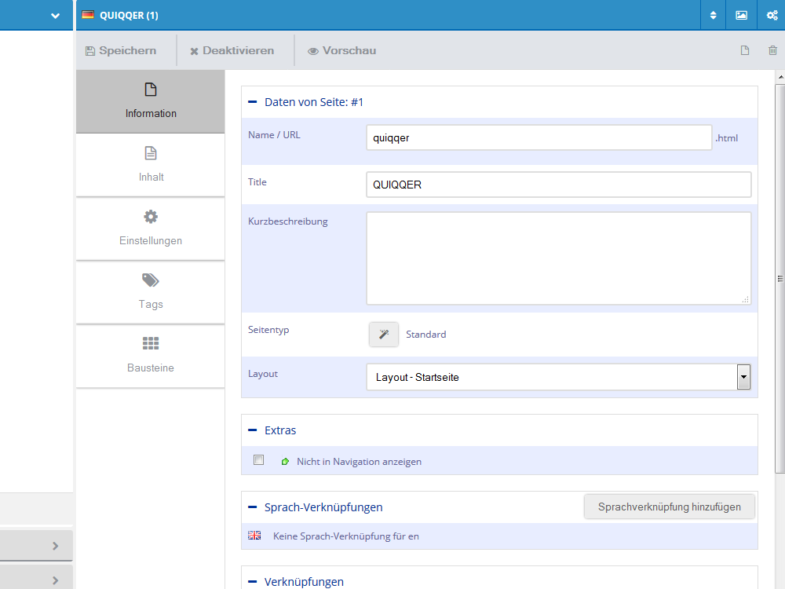
Task: Click the Standard page type label
Action: [426, 334]
